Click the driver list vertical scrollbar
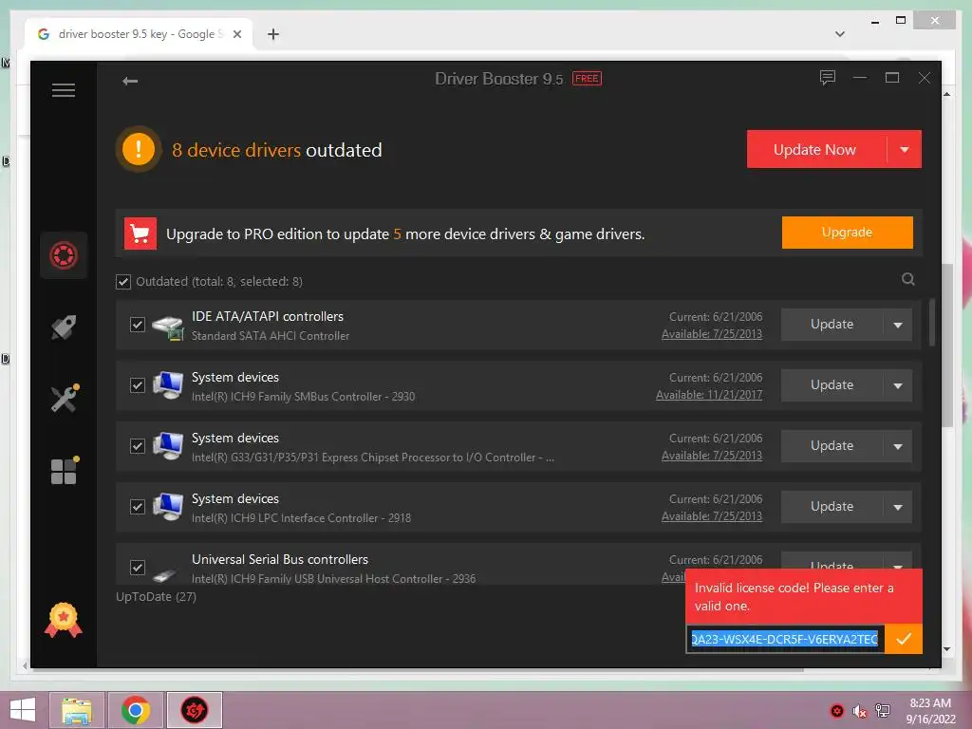This screenshot has height=729, width=972. click(932, 323)
